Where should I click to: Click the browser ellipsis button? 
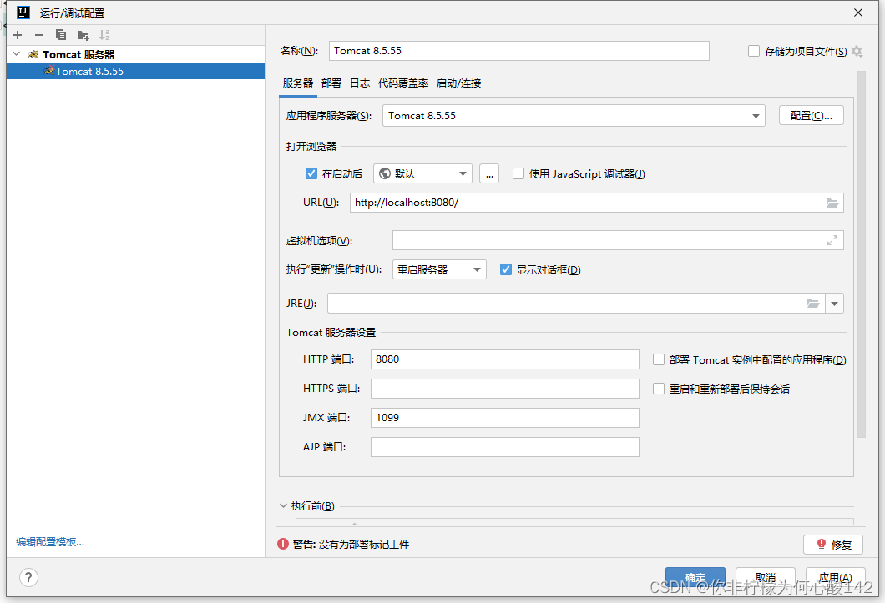(489, 173)
